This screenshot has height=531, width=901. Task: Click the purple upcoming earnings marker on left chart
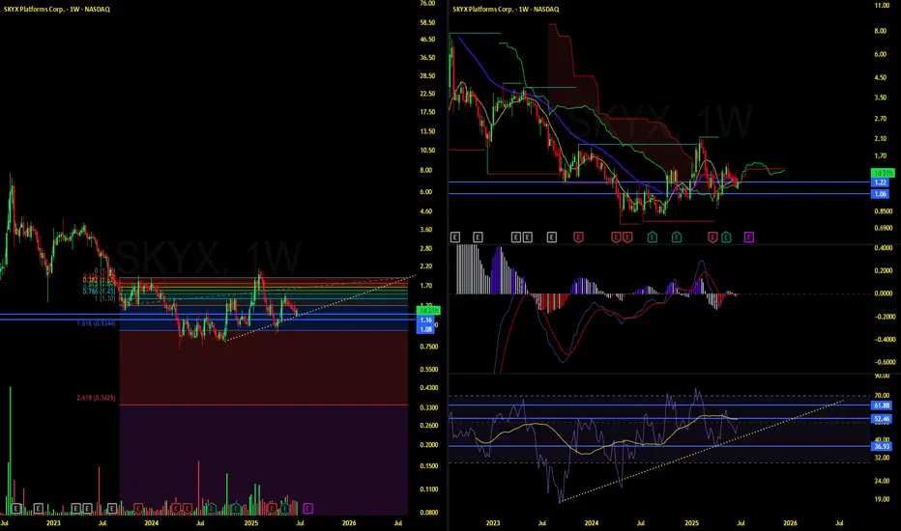(x=308, y=508)
